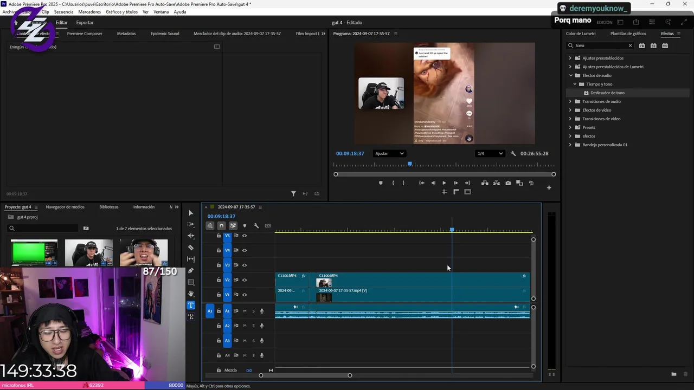Image resolution: width=694 pixels, height=390 pixels.
Task: Expand Bandeja personalizada 01 folder
Action: click(570, 145)
